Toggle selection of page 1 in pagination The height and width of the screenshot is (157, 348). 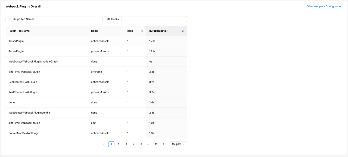pyautogui.click(x=111, y=144)
